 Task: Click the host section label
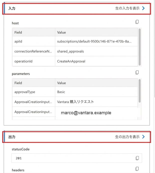coord(15,23)
